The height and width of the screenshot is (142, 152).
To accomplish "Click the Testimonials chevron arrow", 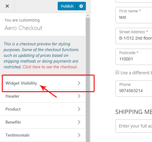I will click(x=79, y=135).
